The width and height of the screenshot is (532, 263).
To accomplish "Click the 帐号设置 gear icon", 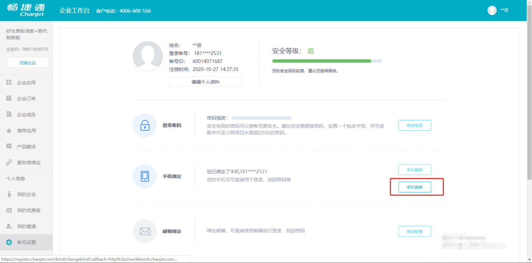I will pos(9,242).
